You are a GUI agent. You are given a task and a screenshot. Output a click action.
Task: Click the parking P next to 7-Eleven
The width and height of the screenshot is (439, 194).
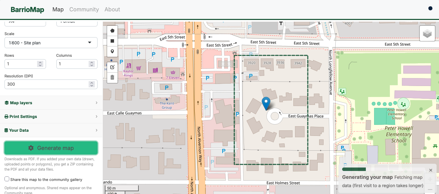point(172,60)
